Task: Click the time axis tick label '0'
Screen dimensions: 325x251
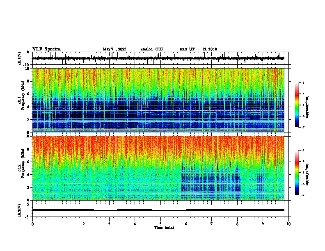Action: [32, 224]
